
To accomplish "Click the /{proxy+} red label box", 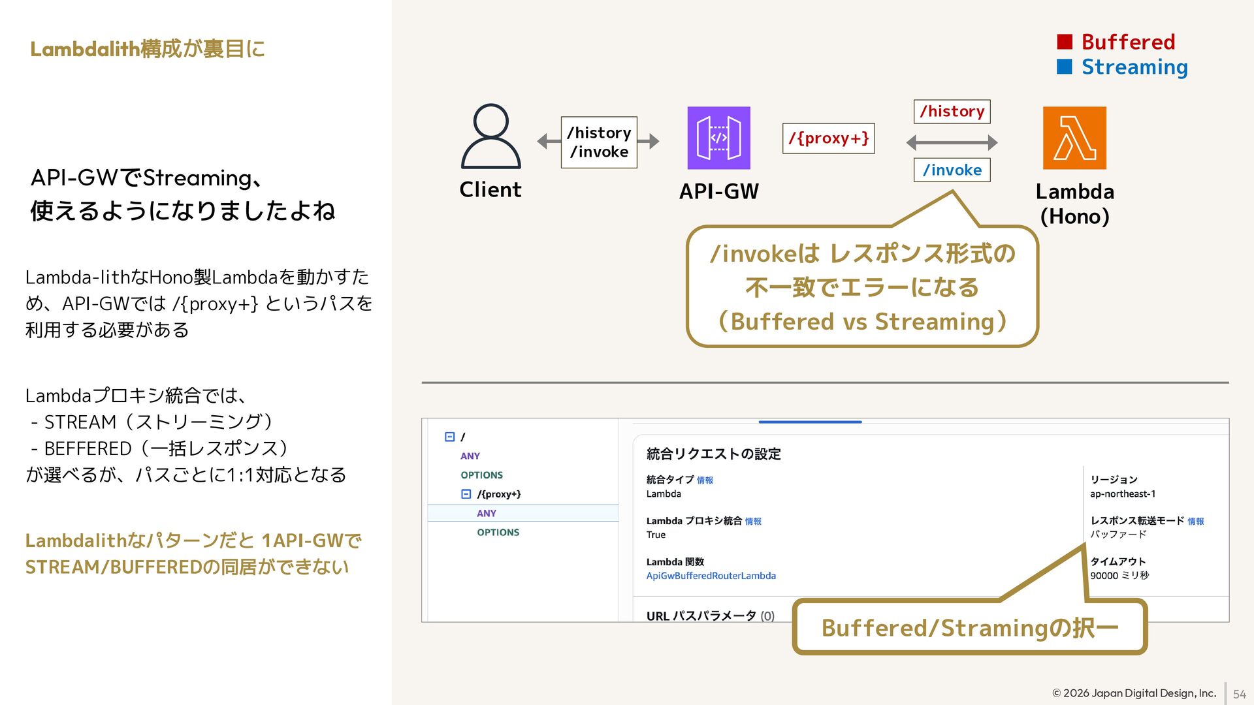I will coord(828,138).
